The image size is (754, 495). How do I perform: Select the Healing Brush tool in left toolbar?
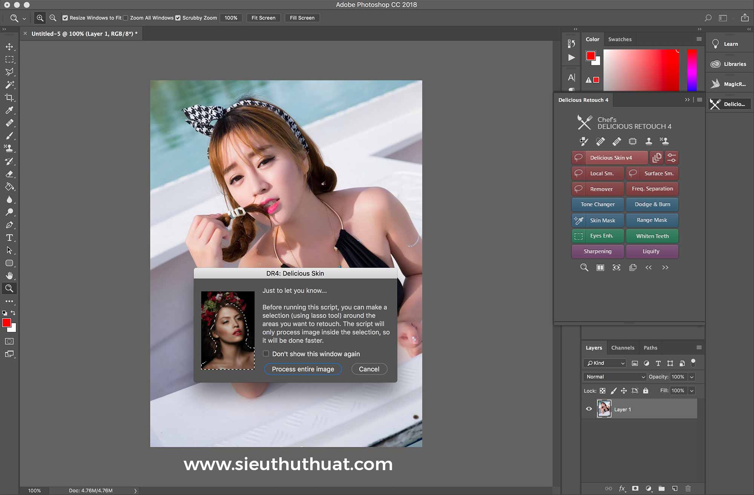click(x=9, y=123)
